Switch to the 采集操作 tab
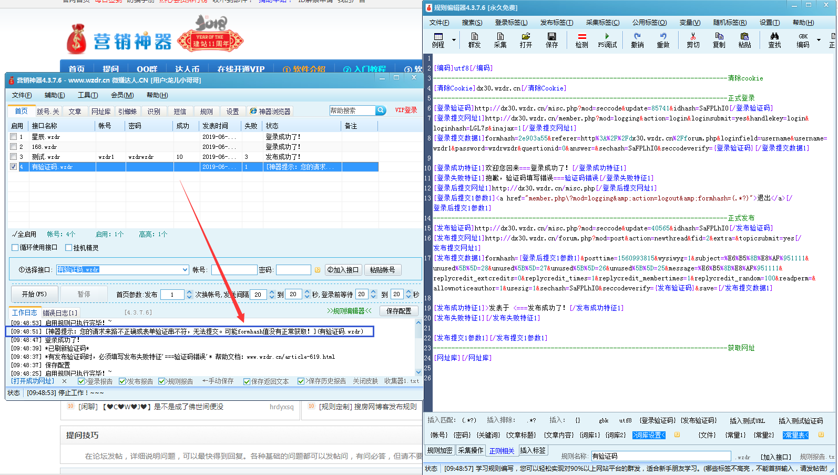Screen dimensions: 838x475 pos(470,450)
